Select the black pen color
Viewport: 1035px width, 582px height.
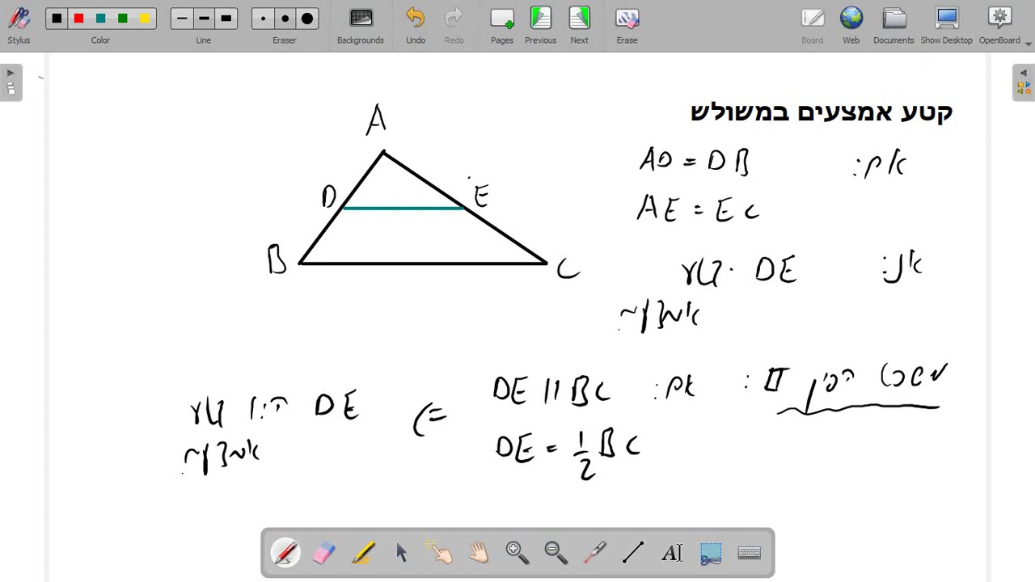(x=57, y=19)
